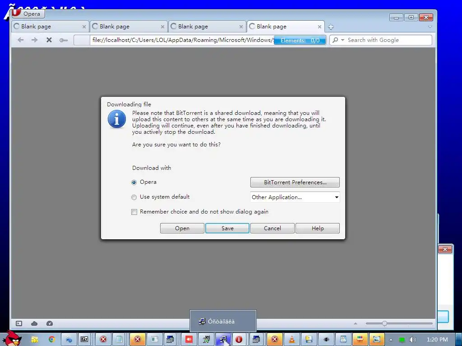Add a new tab with the plus icon

pos(331,27)
